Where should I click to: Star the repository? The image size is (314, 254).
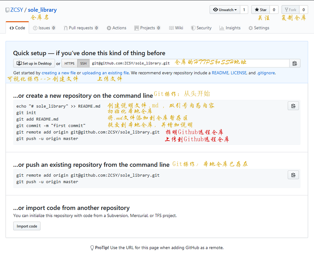[x=261, y=9]
